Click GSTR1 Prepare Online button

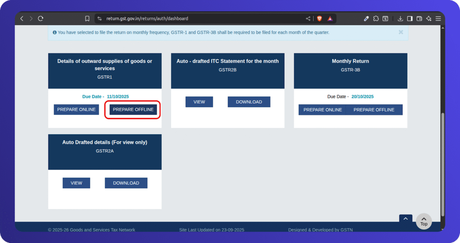76,109
